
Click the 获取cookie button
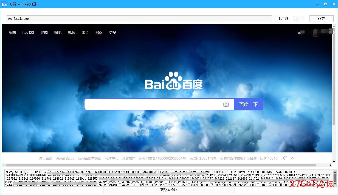click(169, 190)
